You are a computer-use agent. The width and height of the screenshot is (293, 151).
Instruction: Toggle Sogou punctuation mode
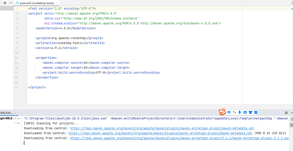[234, 112]
